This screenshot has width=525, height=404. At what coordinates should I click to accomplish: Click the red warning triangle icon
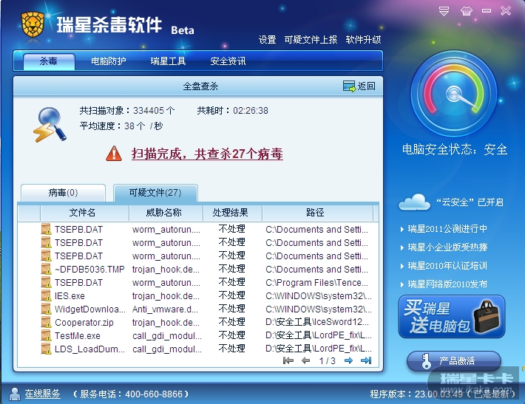click(x=114, y=154)
